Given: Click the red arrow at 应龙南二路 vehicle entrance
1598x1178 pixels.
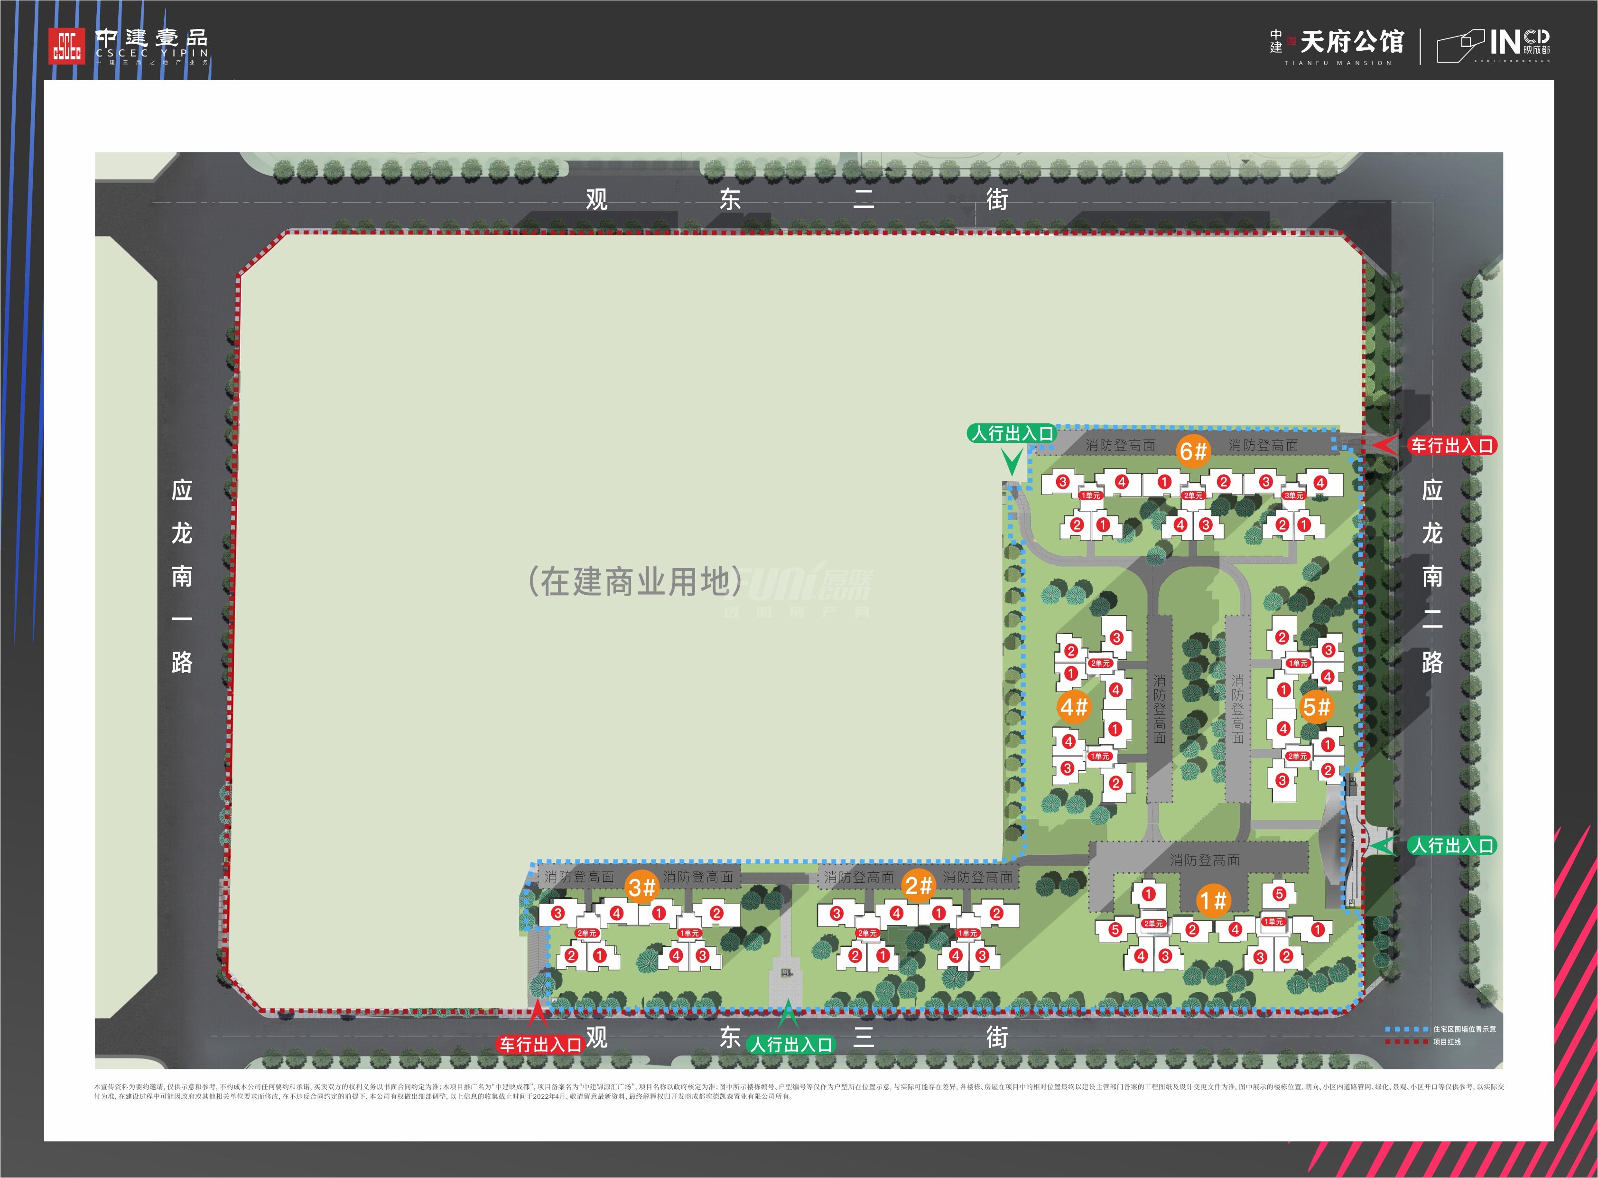Looking at the screenshot, I should (x=1385, y=446).
